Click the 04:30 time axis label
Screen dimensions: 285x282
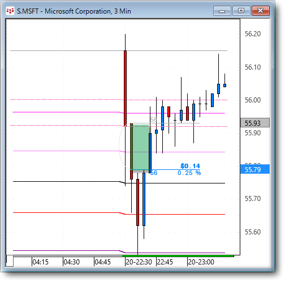[x=71, y=262]
